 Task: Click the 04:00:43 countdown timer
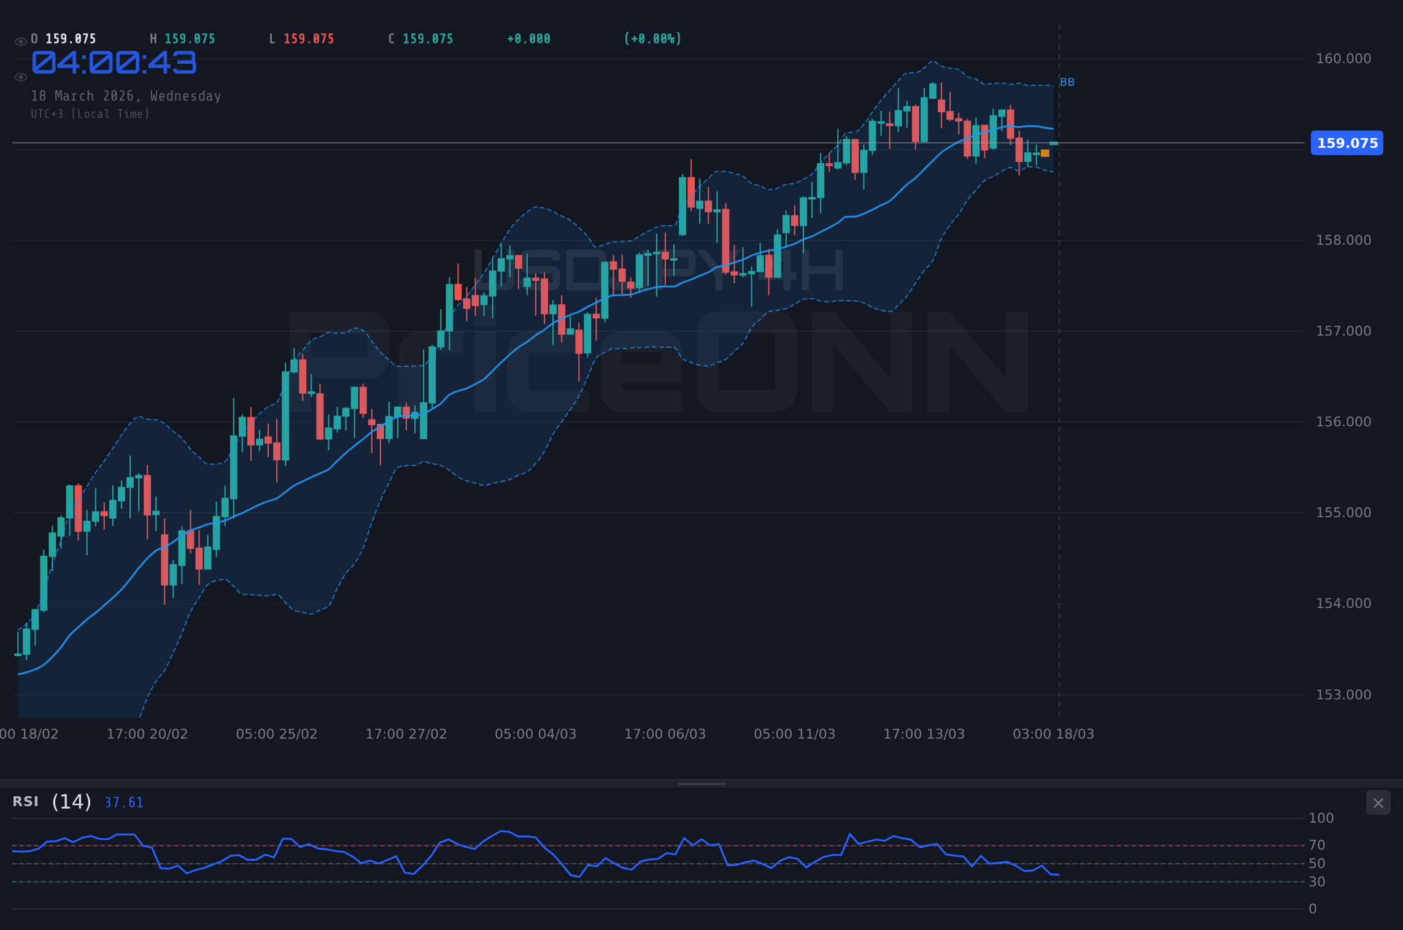(114, 63)
